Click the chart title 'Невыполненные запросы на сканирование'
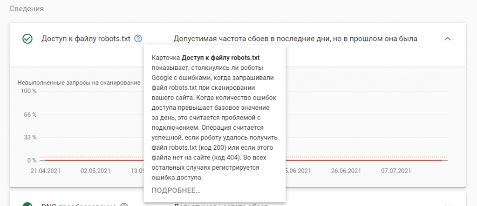The width and height of the screenshot is (477, 206). (79, 83)
